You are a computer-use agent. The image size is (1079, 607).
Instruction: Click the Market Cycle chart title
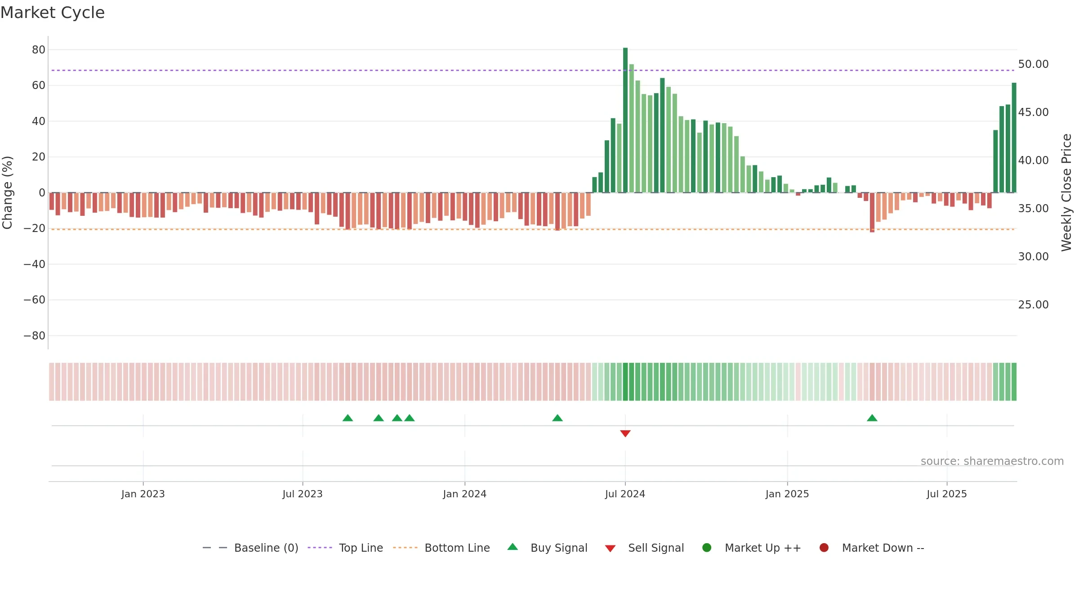(x=53, y=13)
